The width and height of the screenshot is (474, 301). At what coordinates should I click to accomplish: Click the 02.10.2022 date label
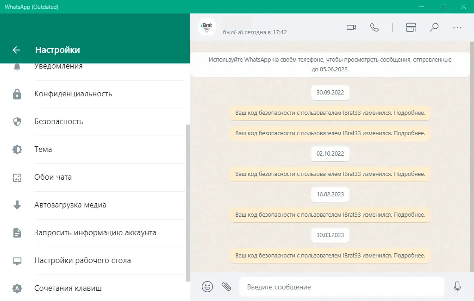click(x=330, y=154)
